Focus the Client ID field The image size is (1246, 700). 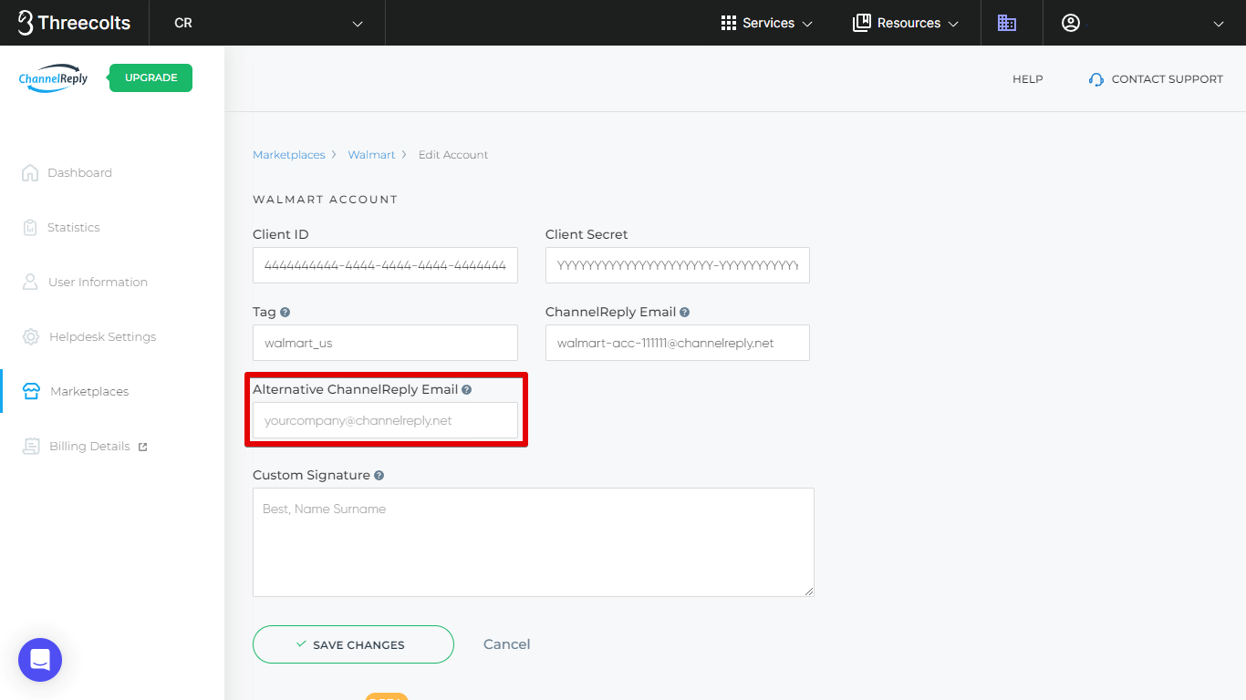click(385, 265)
